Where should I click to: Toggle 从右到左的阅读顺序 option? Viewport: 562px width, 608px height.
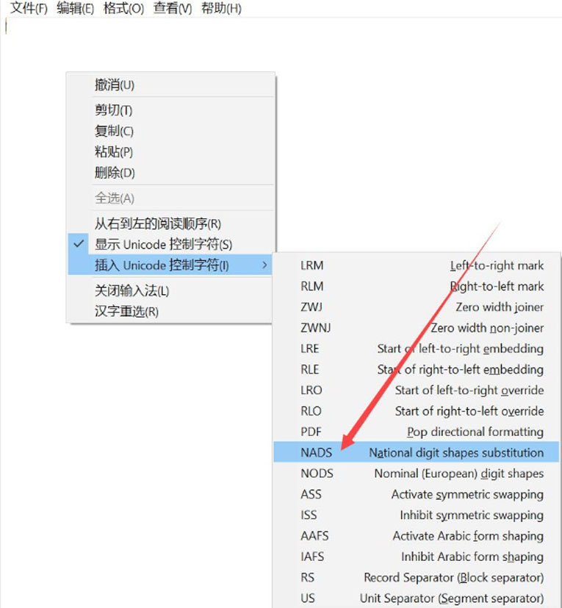pos(157,223)
